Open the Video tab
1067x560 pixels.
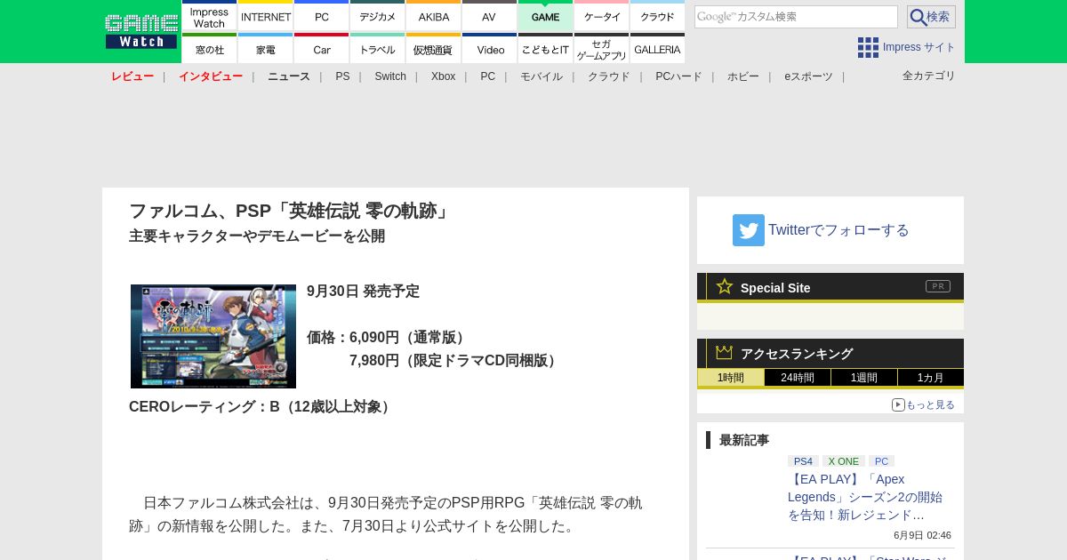489,49
